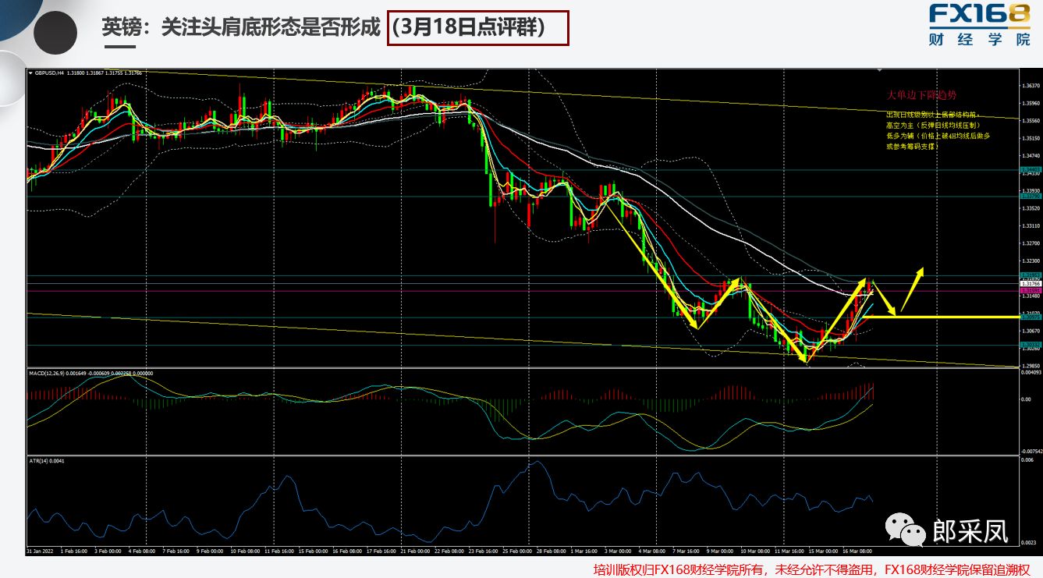Image resolution: width=1043 pixels, height=578 pixels.
Task: Click the ATR(14) indicator label
Action: click(x=44, y=461)
